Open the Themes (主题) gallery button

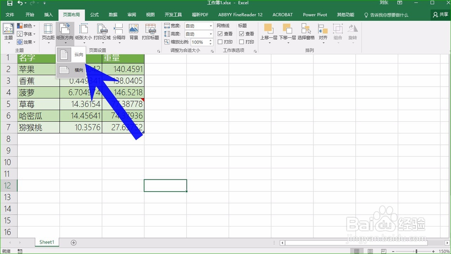coord(8,33)
